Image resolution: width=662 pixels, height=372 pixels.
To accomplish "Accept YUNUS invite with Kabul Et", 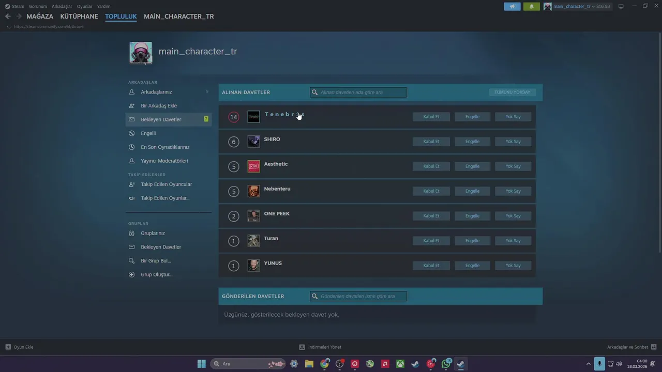I will coord(431,266).
